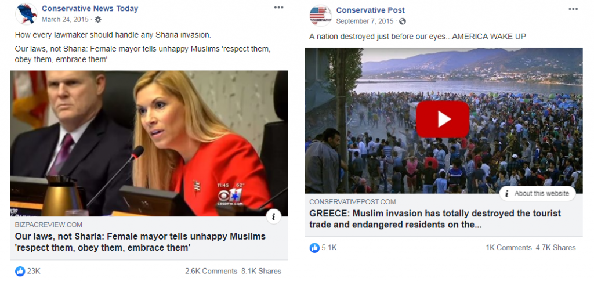Click gear privacy icon next to March 24, 2015
The image size is (594, 282).
97,19
